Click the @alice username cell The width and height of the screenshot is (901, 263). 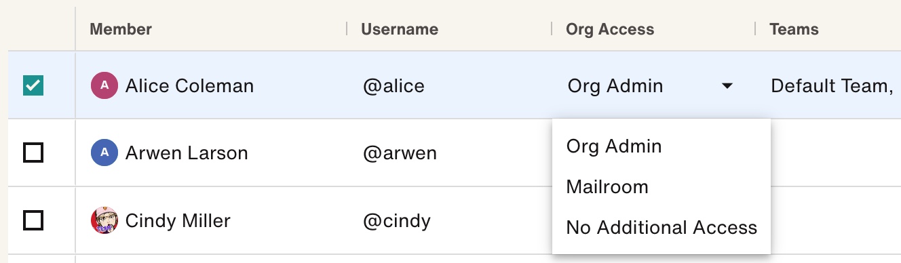tap(394, 86)
